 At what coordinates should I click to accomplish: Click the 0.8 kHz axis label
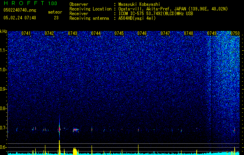click(3, 108)
